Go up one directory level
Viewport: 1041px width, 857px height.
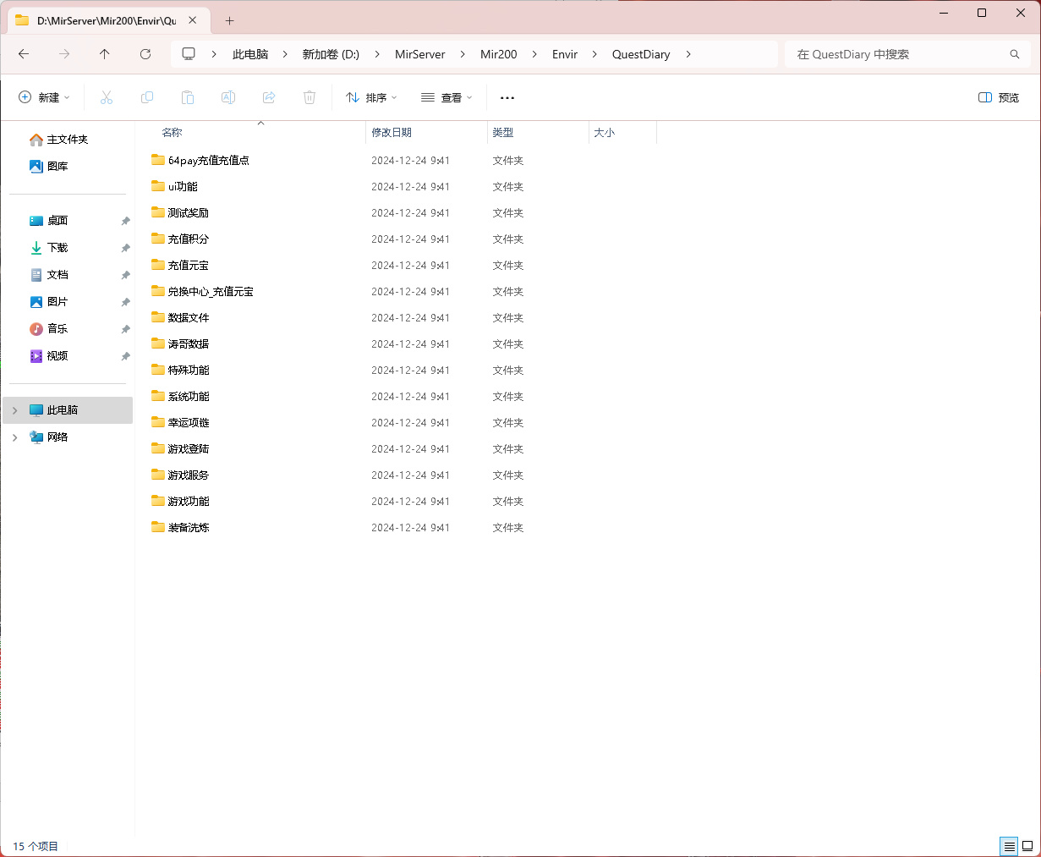105,54
